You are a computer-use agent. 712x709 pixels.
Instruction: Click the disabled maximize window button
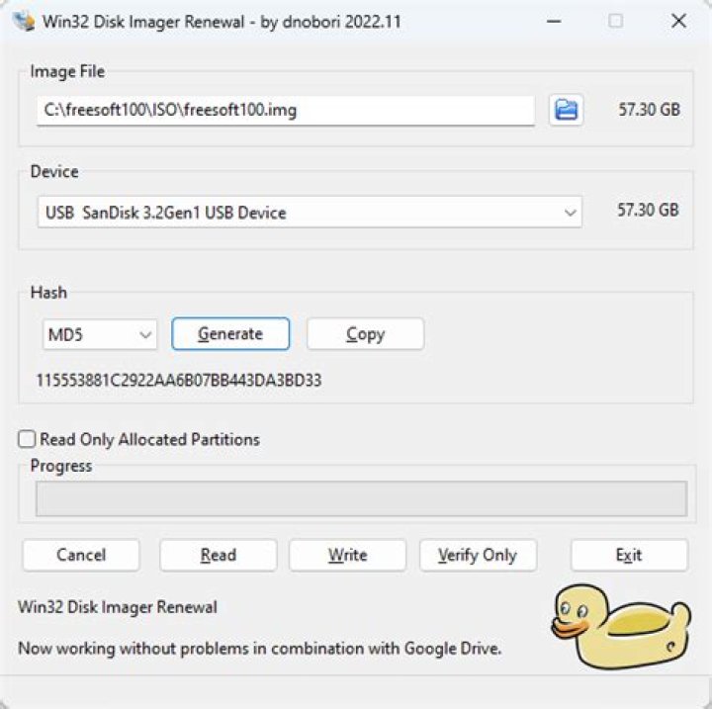coord(615,21)
